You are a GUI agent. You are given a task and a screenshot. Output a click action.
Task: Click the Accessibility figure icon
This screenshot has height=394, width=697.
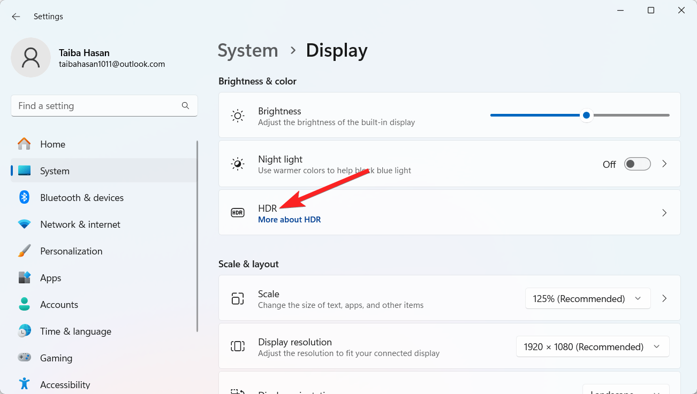[x=24, y=384]
